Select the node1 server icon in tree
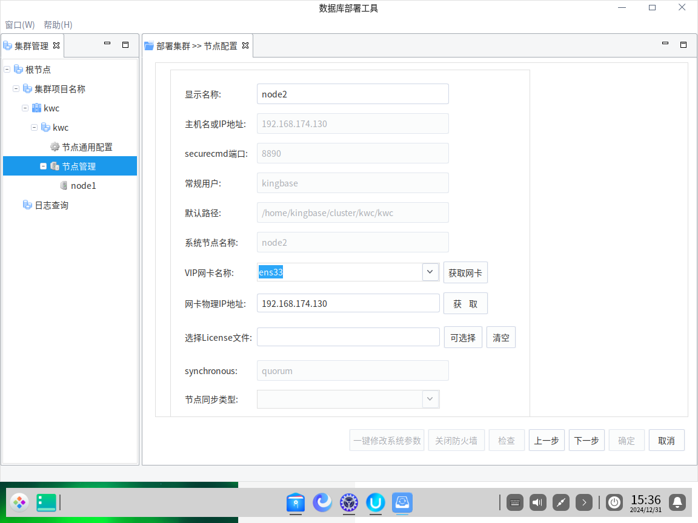This screenshot has height=523, width=698. pos(64,186)
